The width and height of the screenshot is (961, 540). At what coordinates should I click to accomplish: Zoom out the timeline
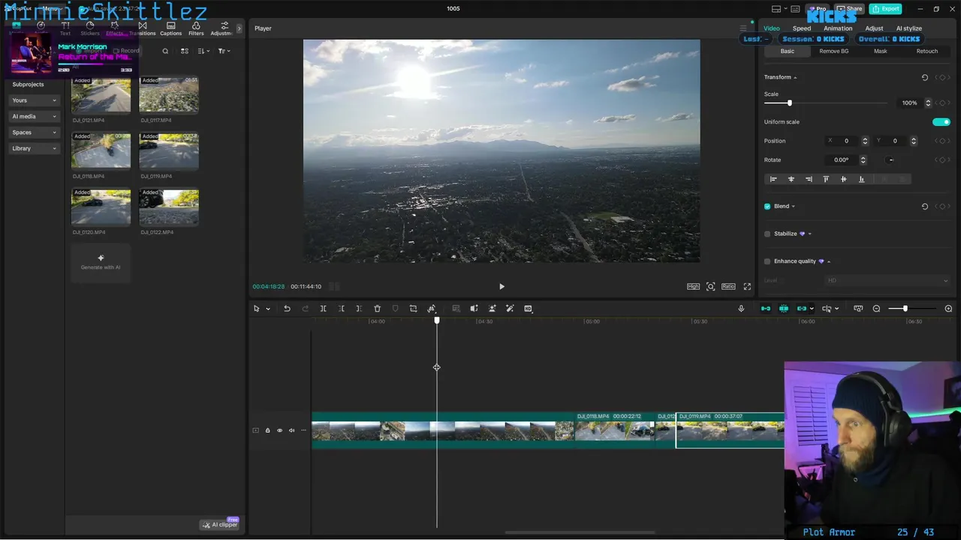pyautogui.click(x=876, y=308)
